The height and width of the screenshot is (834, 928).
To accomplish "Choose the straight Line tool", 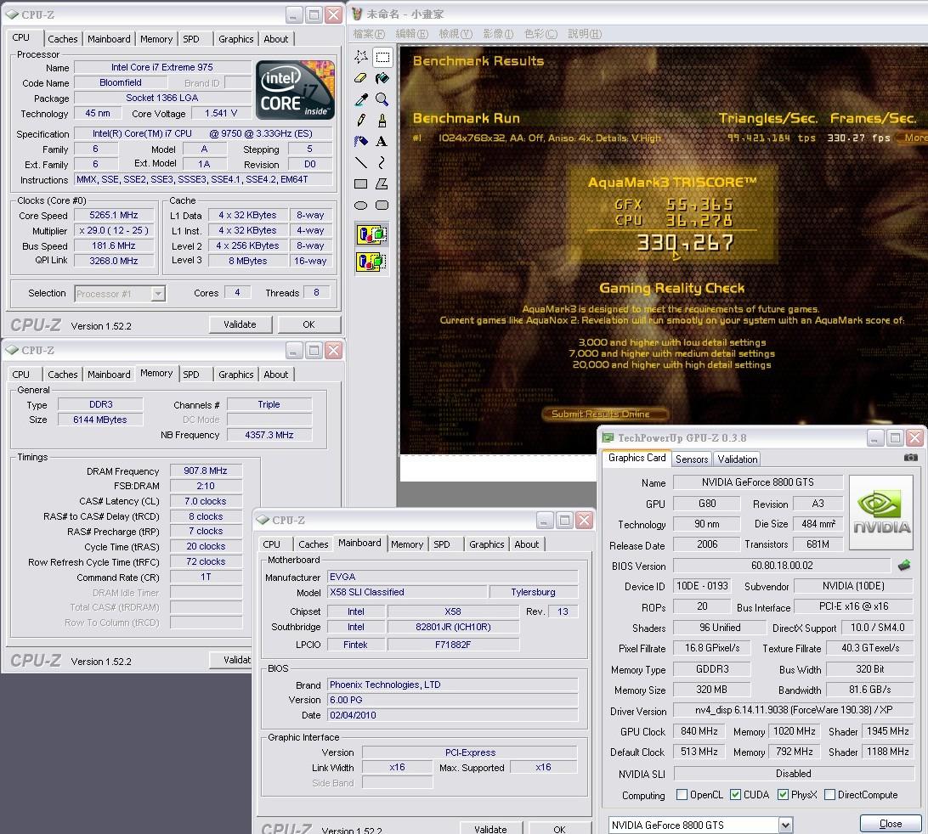I will tap(361, 163).
